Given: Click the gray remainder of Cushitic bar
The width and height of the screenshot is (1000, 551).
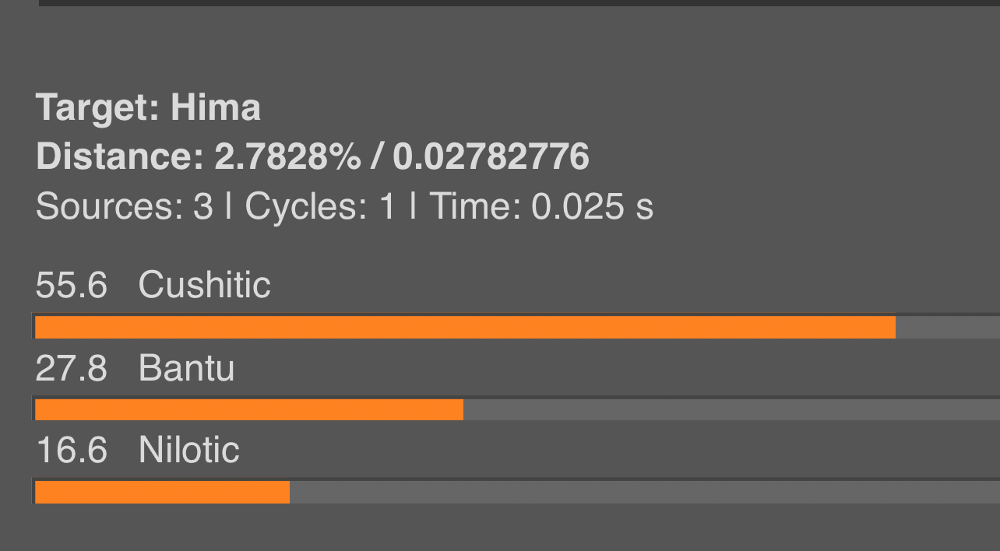Looking at the screenshot, I should [948, 328].
